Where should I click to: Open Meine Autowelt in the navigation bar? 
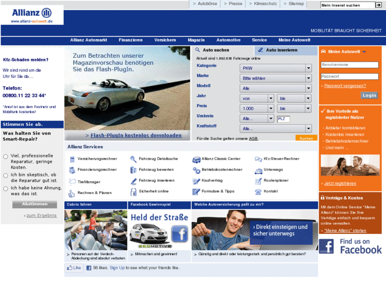tap(294, 40)
